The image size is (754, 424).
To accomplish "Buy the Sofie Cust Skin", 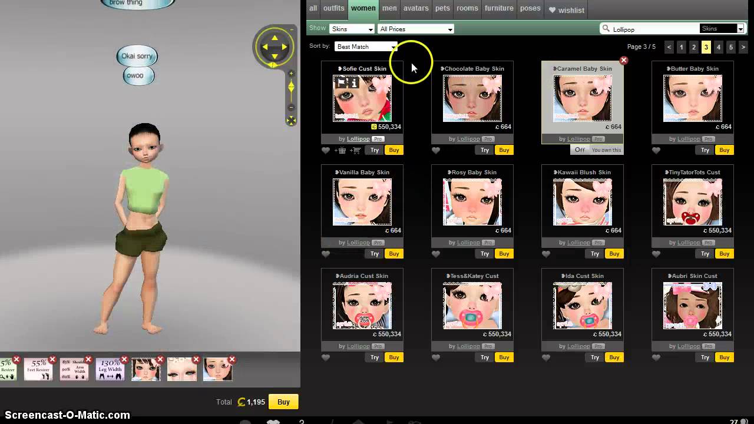I will pyautogui.click(x=394, y=150).
